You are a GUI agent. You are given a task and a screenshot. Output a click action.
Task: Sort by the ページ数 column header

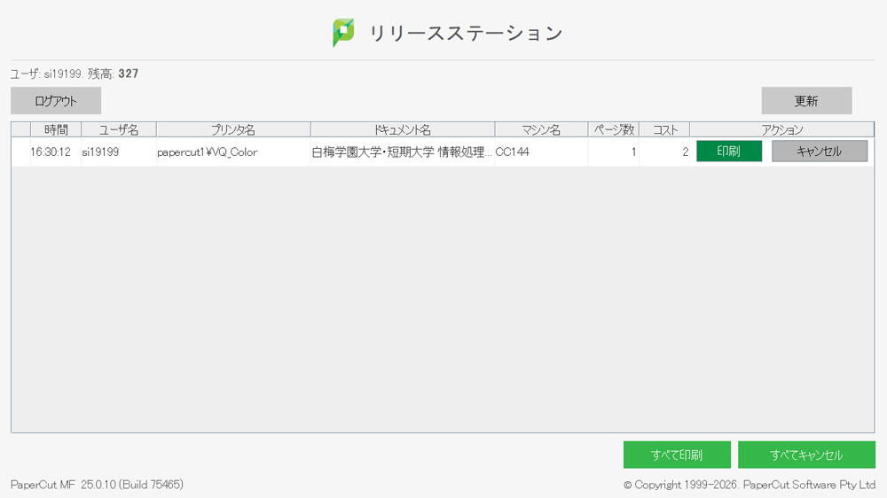(613, 129)
